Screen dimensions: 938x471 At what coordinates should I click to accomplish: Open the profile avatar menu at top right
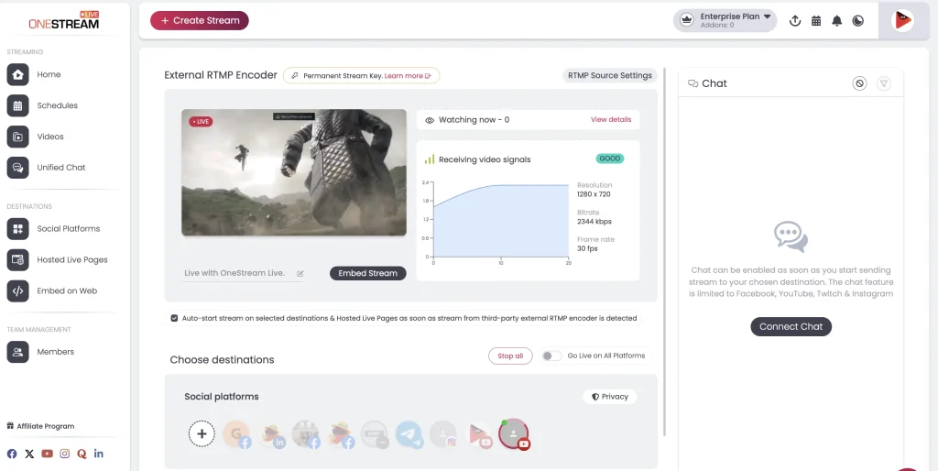(x=902, y=20)
